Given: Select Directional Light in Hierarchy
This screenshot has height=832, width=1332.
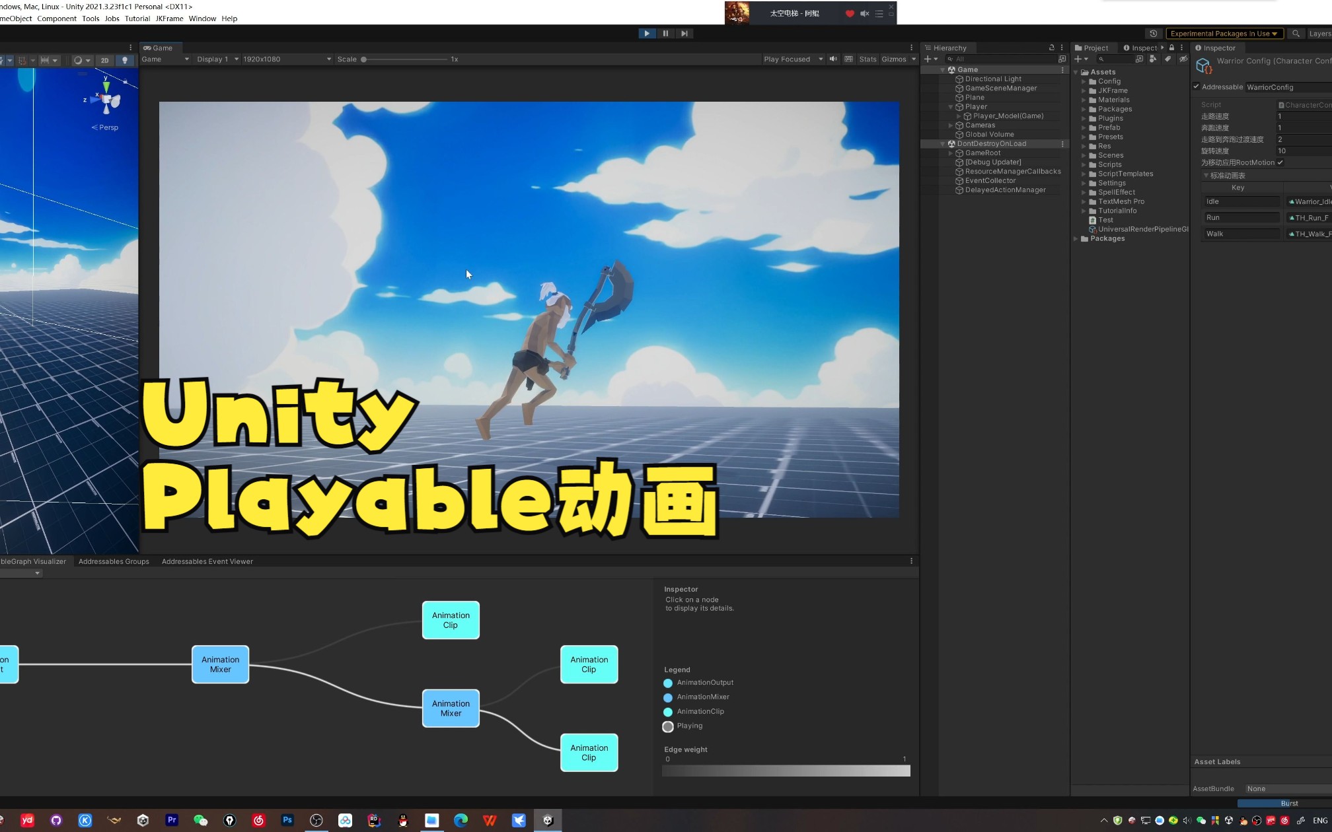Looking at the screenshot, I should click(x=992, y=79).
